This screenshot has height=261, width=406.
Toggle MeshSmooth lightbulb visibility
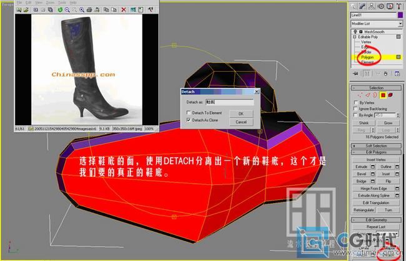coord(355,32)
